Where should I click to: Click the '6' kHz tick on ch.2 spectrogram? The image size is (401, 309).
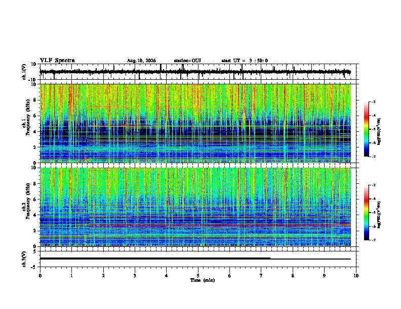pos(35,199)
